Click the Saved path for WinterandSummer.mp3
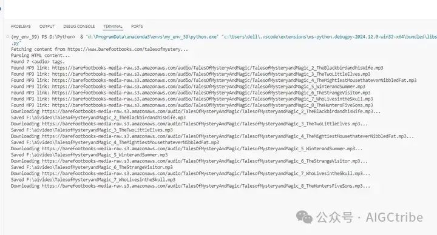The width and height of the screenshot is (437, 235). tap(97, 155)
